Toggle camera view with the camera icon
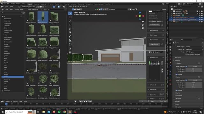Viewport: 204px width, 114px height. click(143, 28)
